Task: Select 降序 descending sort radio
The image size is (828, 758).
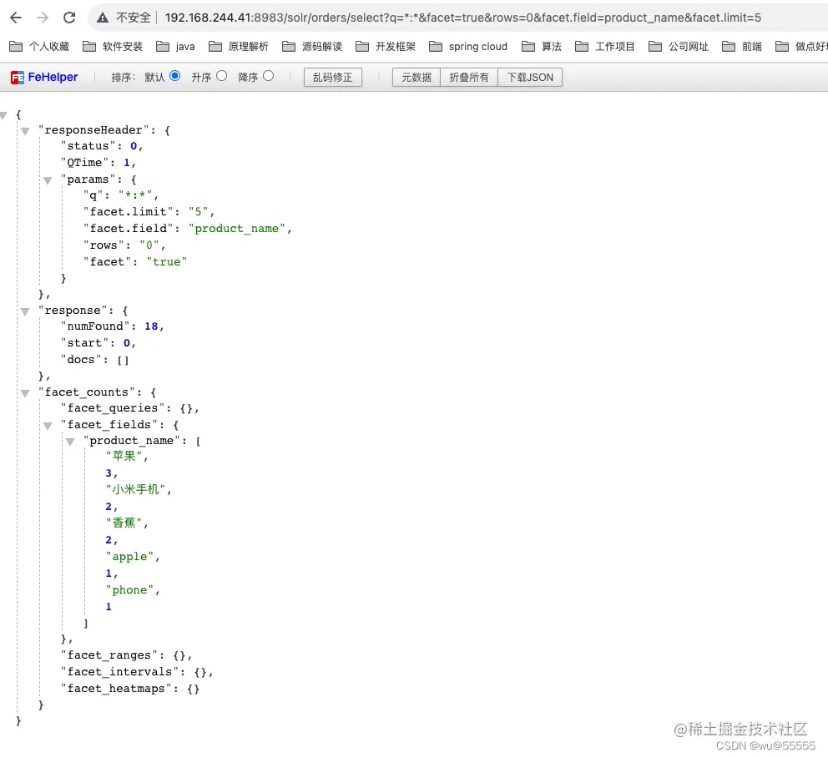Action: [268, 76]
